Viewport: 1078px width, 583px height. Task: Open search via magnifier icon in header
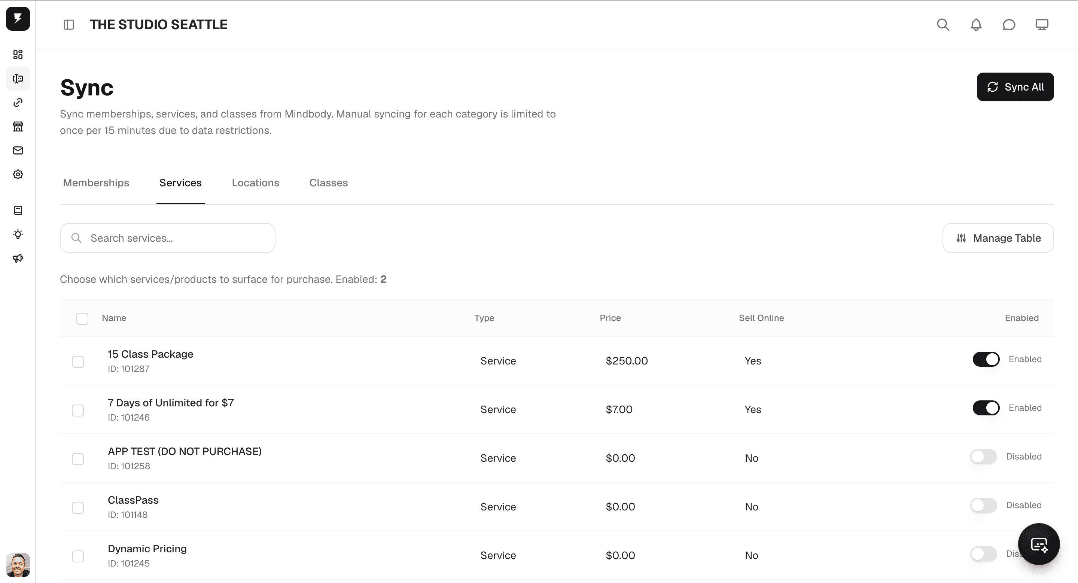(x=943, y=25)
